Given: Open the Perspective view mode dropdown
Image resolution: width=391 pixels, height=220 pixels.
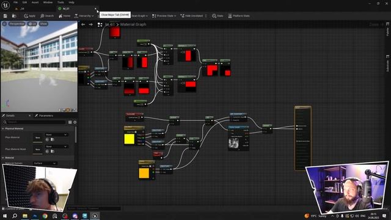Looking at the screenshot, I should pos(16,24).
